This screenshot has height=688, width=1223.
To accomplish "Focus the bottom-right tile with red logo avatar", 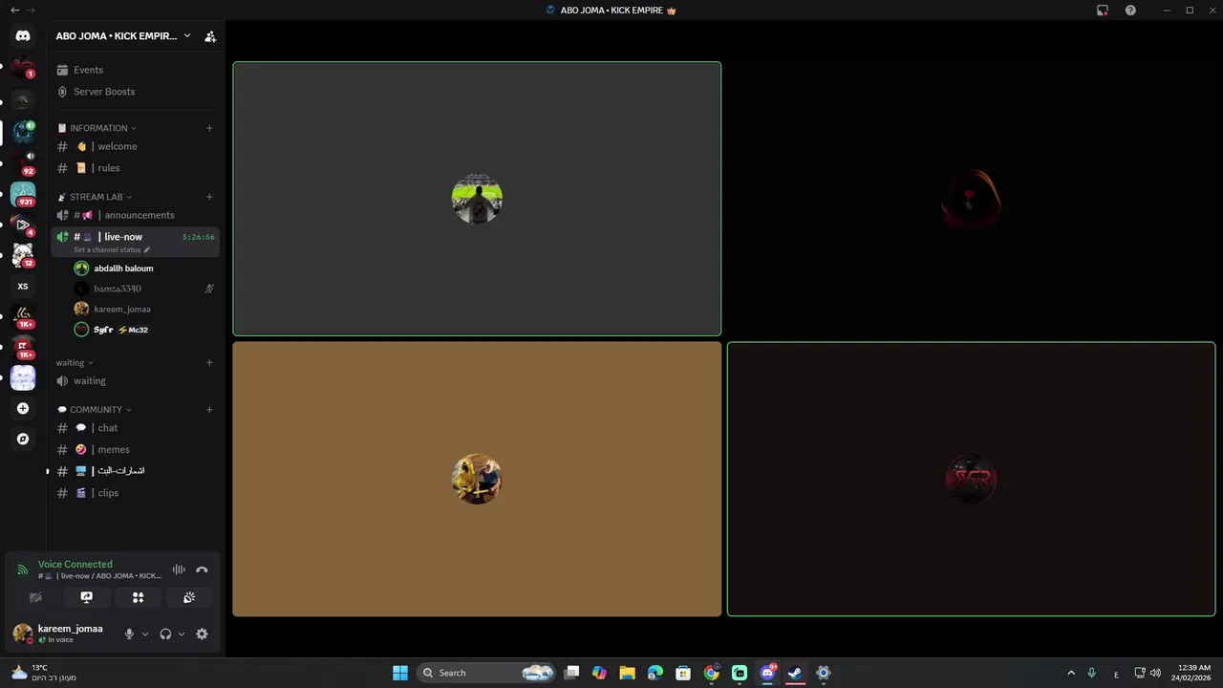I will [x=971, y=479].
